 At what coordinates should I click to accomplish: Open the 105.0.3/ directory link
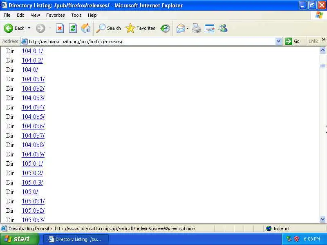pos(33,183)
